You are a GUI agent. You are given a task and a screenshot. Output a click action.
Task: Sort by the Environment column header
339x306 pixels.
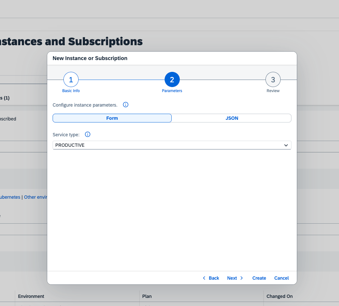click(x=31, y=296)
